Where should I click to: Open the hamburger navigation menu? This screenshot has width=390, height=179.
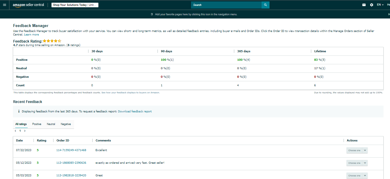(x=4, y=5)
